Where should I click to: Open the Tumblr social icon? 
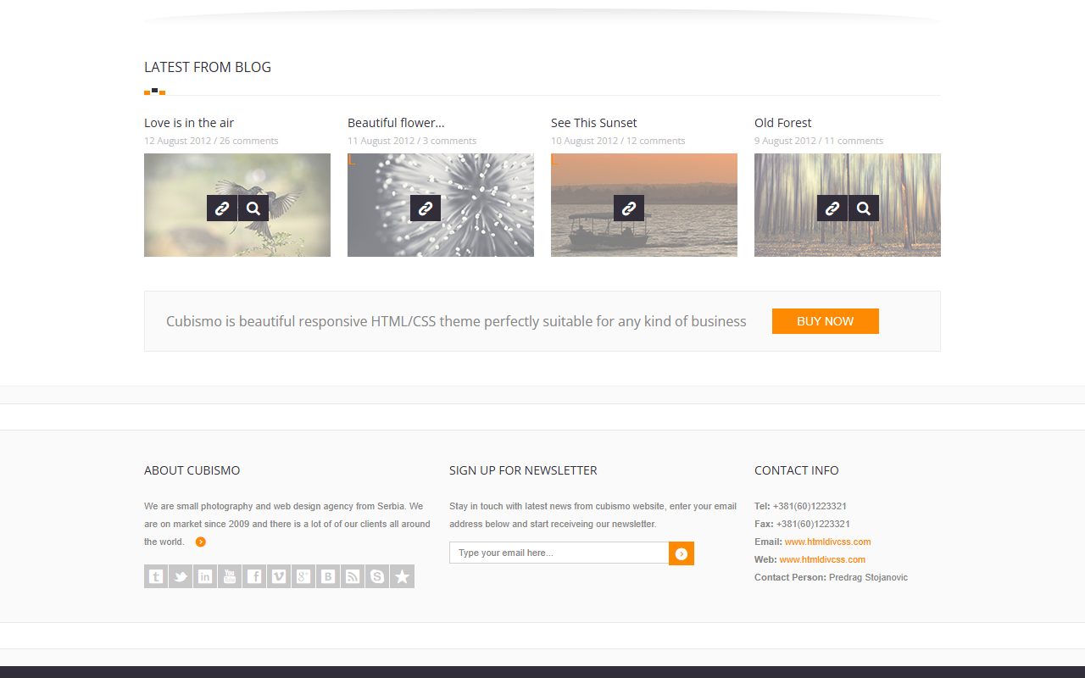click(156, 576)
